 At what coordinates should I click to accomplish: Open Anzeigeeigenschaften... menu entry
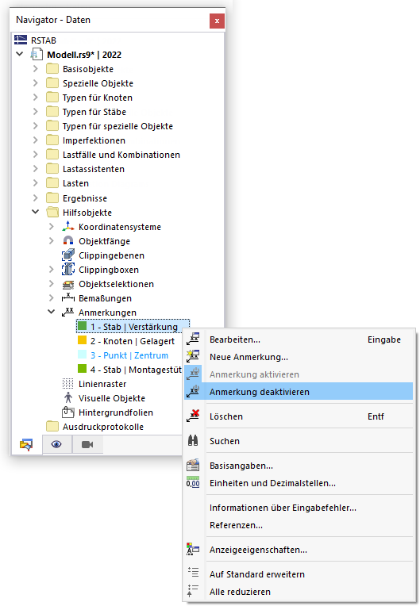(x=299, y=550)
